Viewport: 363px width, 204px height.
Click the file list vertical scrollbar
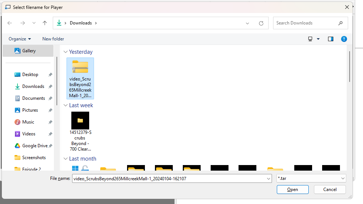[x=349, y=67]
